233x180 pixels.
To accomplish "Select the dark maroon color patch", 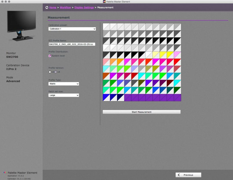I will tap(170, 83).
